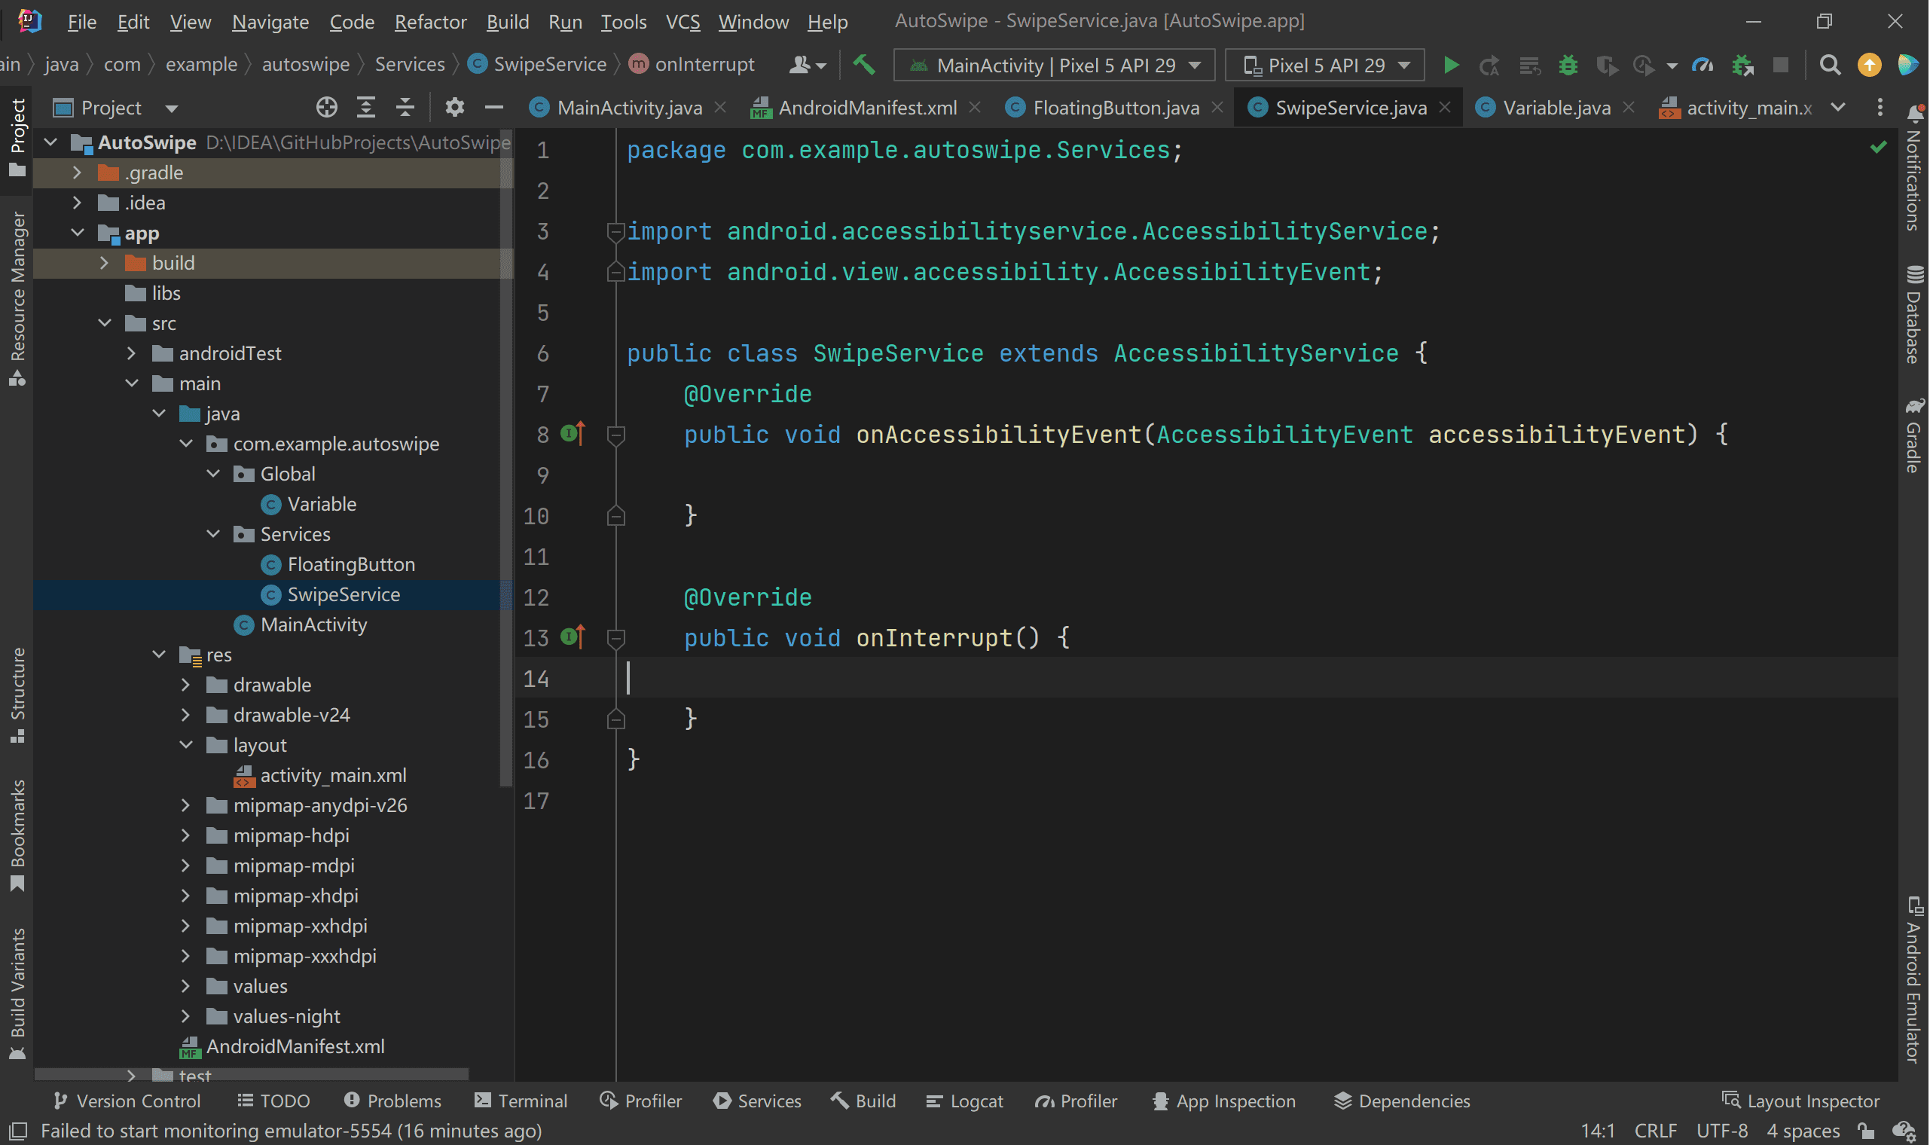Switch to Variable.java tab

coord(1556,108)
